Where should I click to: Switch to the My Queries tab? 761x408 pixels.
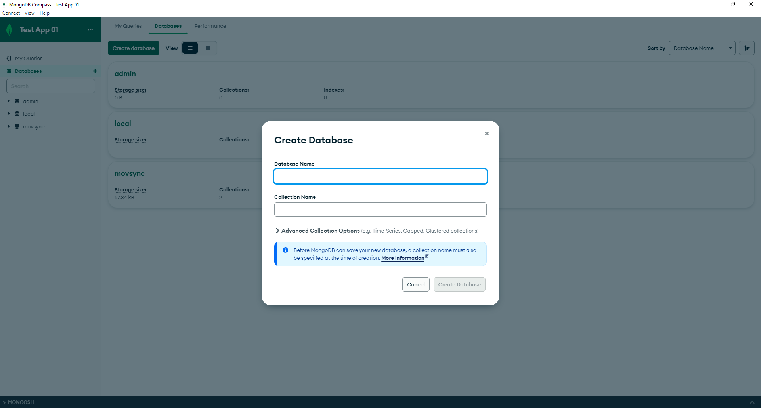coord(128,26)
